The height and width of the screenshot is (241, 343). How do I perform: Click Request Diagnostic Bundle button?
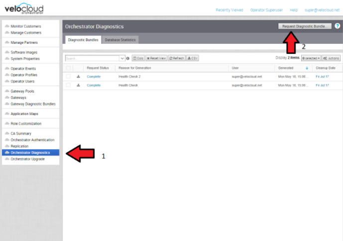coord(305,26)
